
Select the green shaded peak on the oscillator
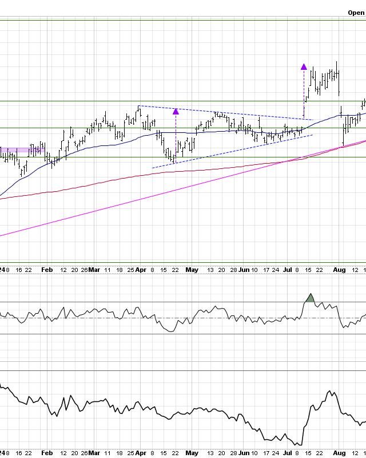tap(310, 298)
